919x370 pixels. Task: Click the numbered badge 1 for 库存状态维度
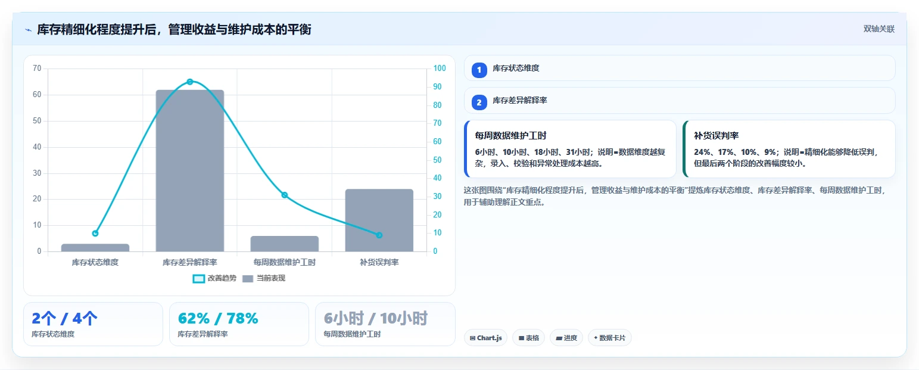point(479,70)
